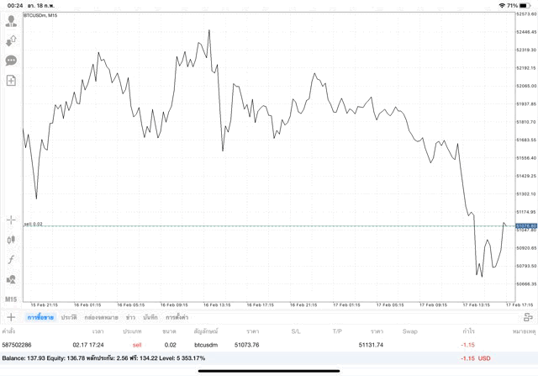Open the indicators function icon
Image resolution: width=538 pixels, height=376 pixels.
coord(11,259)
